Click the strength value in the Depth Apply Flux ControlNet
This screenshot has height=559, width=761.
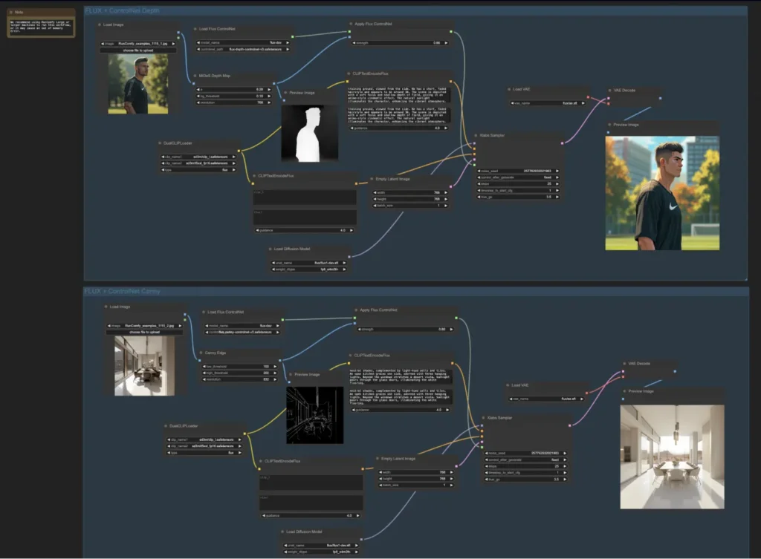point(400,43)
